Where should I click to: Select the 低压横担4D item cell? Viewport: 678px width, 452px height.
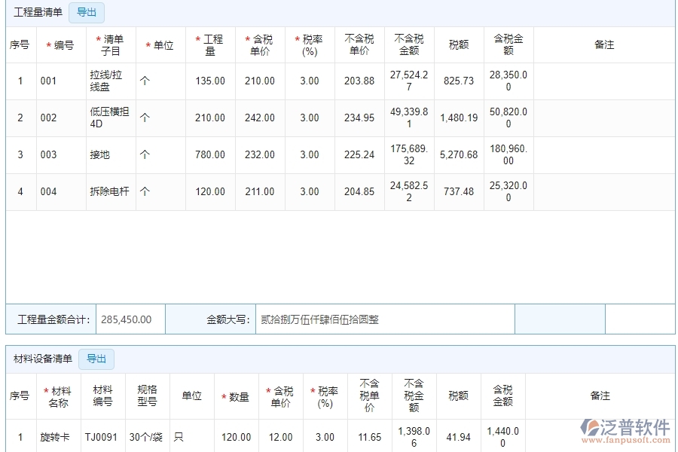110,118
